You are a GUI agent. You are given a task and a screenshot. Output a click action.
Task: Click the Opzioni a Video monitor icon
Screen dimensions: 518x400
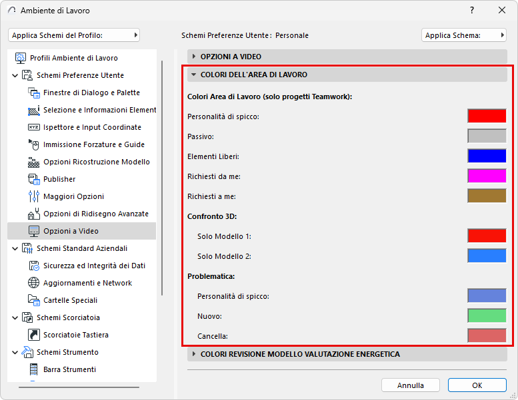34,231
